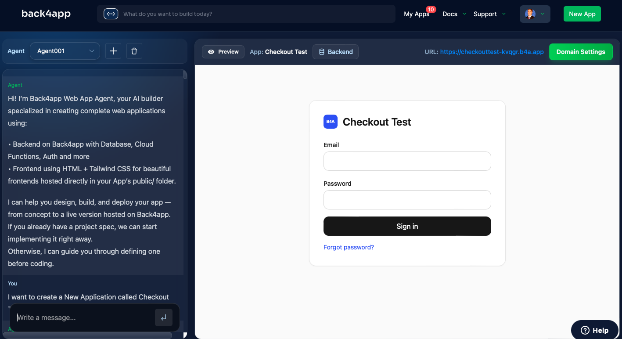
Task: Open Domain Settings
Action: [x=581, y=52]
